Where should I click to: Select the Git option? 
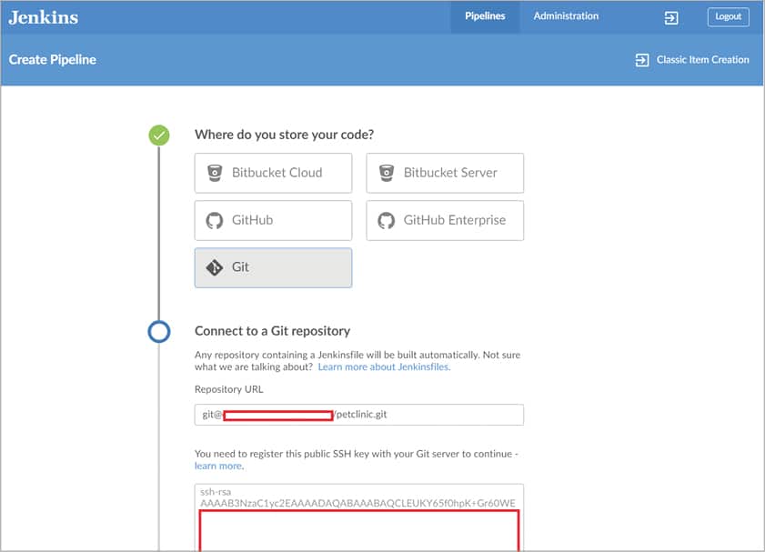click(273, 267)
